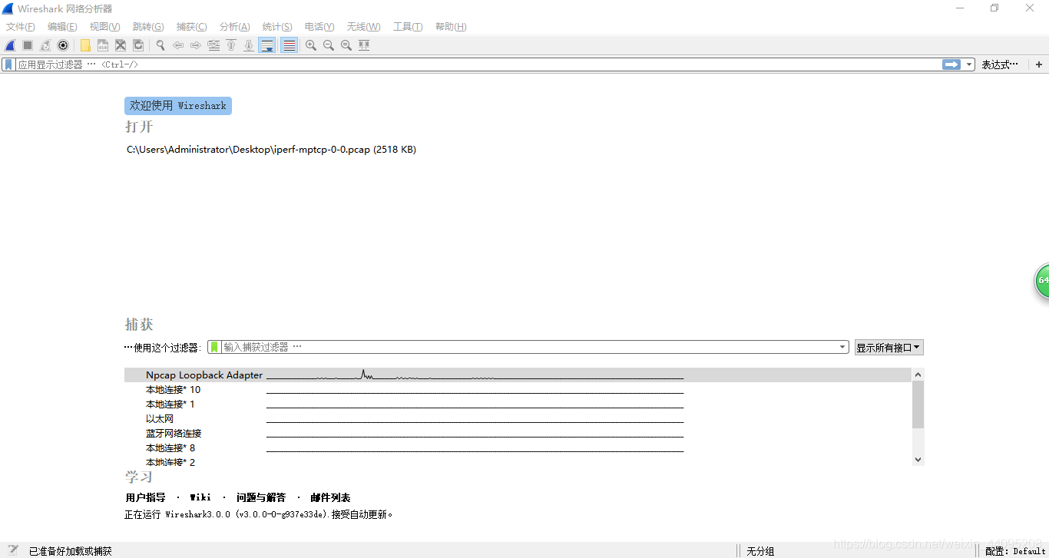This screenshot has height=558, width=1049.
Task: Click the interface list scrollbar thumb
Action: (918, 404)
